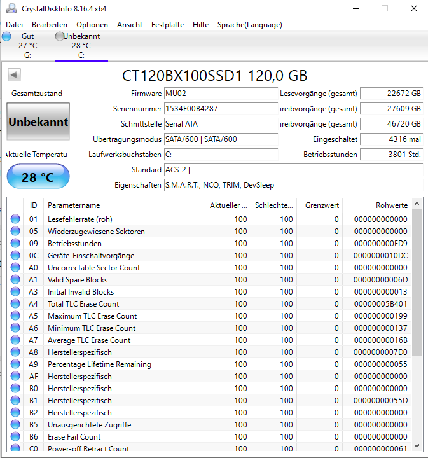Click status icon for Minimum TLC Erase Count
This screenshot has height=458, width=428.
coord(15,328)
